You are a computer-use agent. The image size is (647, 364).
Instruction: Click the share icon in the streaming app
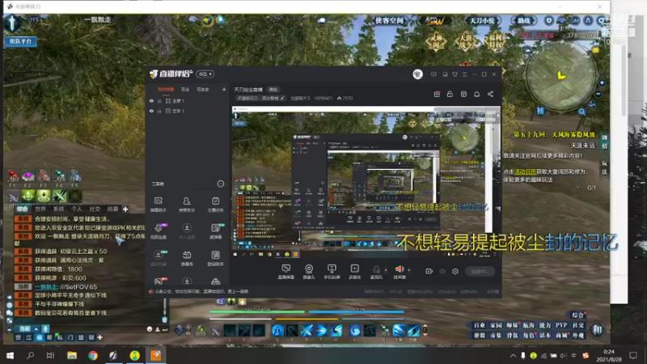[490, 94]
